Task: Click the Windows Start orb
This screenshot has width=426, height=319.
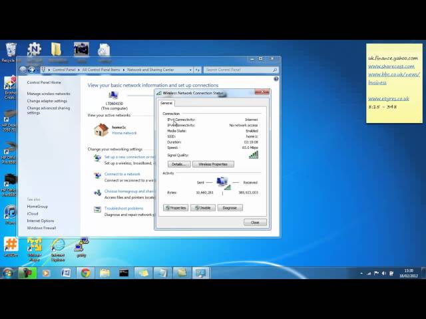Action: [x=8, y=273]
